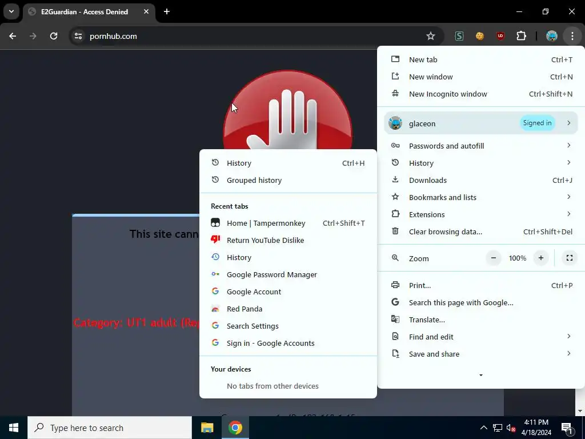
Task: Click the Windows Start button
Action: tap(14, 428)
